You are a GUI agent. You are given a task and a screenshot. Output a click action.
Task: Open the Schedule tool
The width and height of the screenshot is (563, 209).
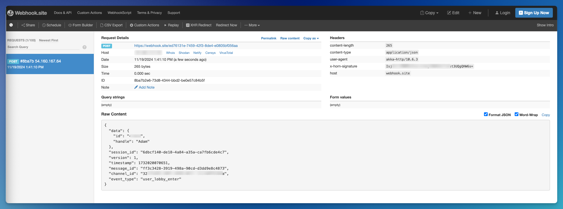click(52, 25)
